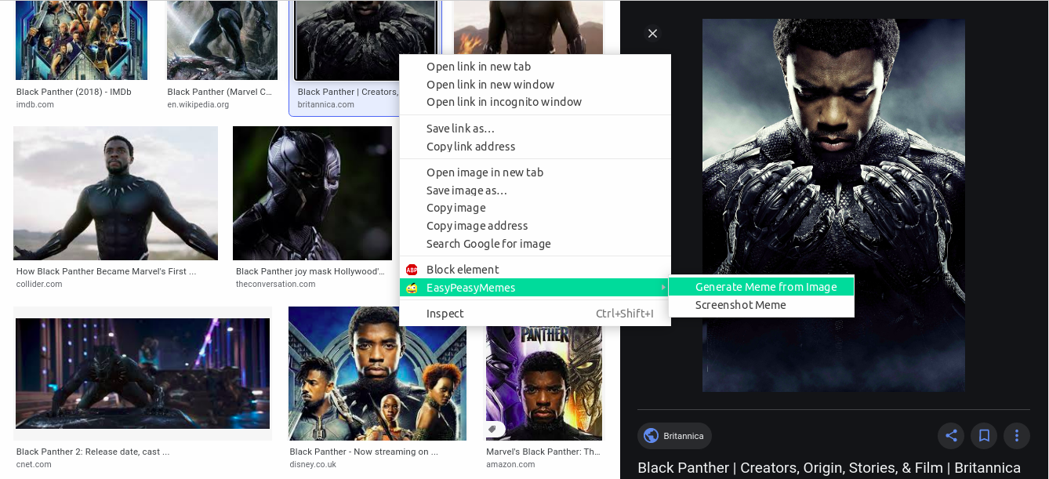The width and height of the screenshot is (1049, 479).
Task: Click 'Black Panther joy mask Hollywood' caption
Action: tap(310, 271)
